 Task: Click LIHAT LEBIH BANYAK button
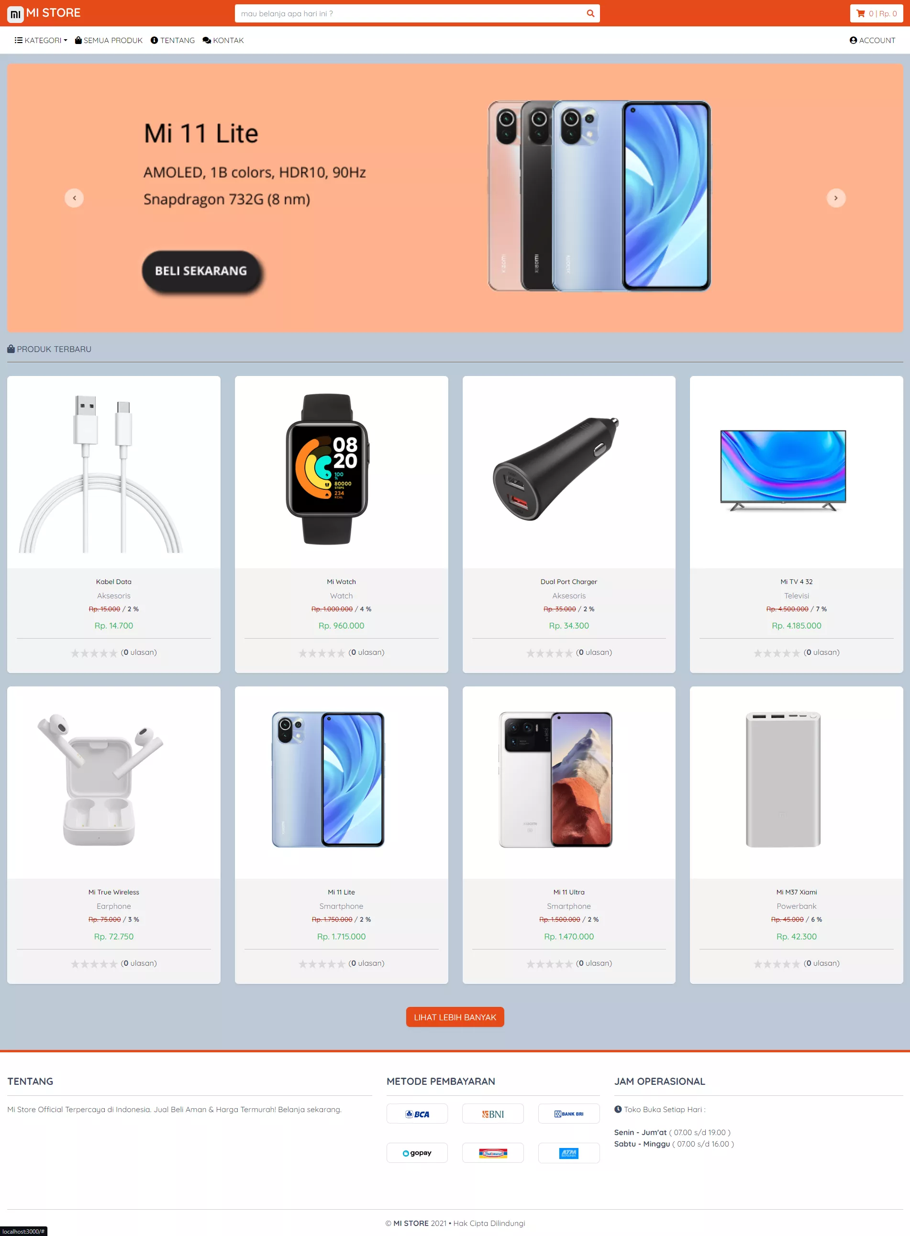coord(455,1017)
